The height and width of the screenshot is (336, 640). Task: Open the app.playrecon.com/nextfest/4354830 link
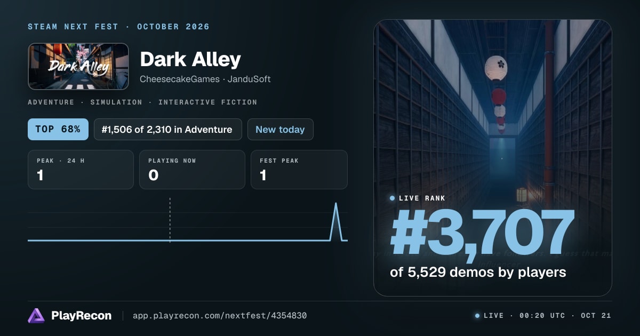tap(219, 316)
